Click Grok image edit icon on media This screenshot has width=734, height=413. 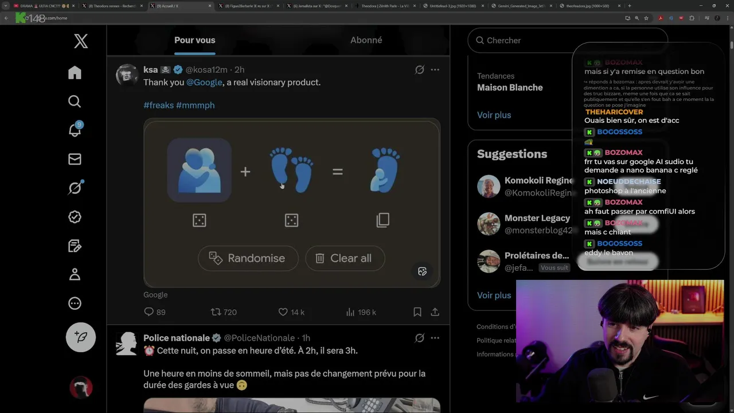(423, 271)
